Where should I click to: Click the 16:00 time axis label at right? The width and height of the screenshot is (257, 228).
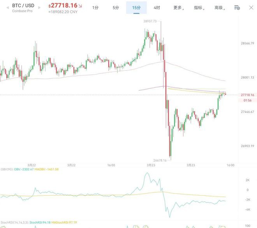[x=231, y=165]
